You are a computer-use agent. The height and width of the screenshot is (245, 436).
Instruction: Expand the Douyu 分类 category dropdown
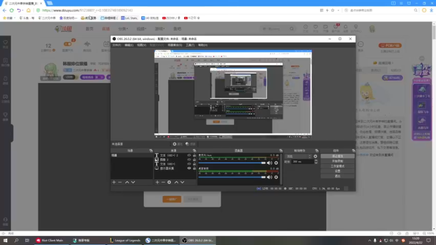pos(123,29)
